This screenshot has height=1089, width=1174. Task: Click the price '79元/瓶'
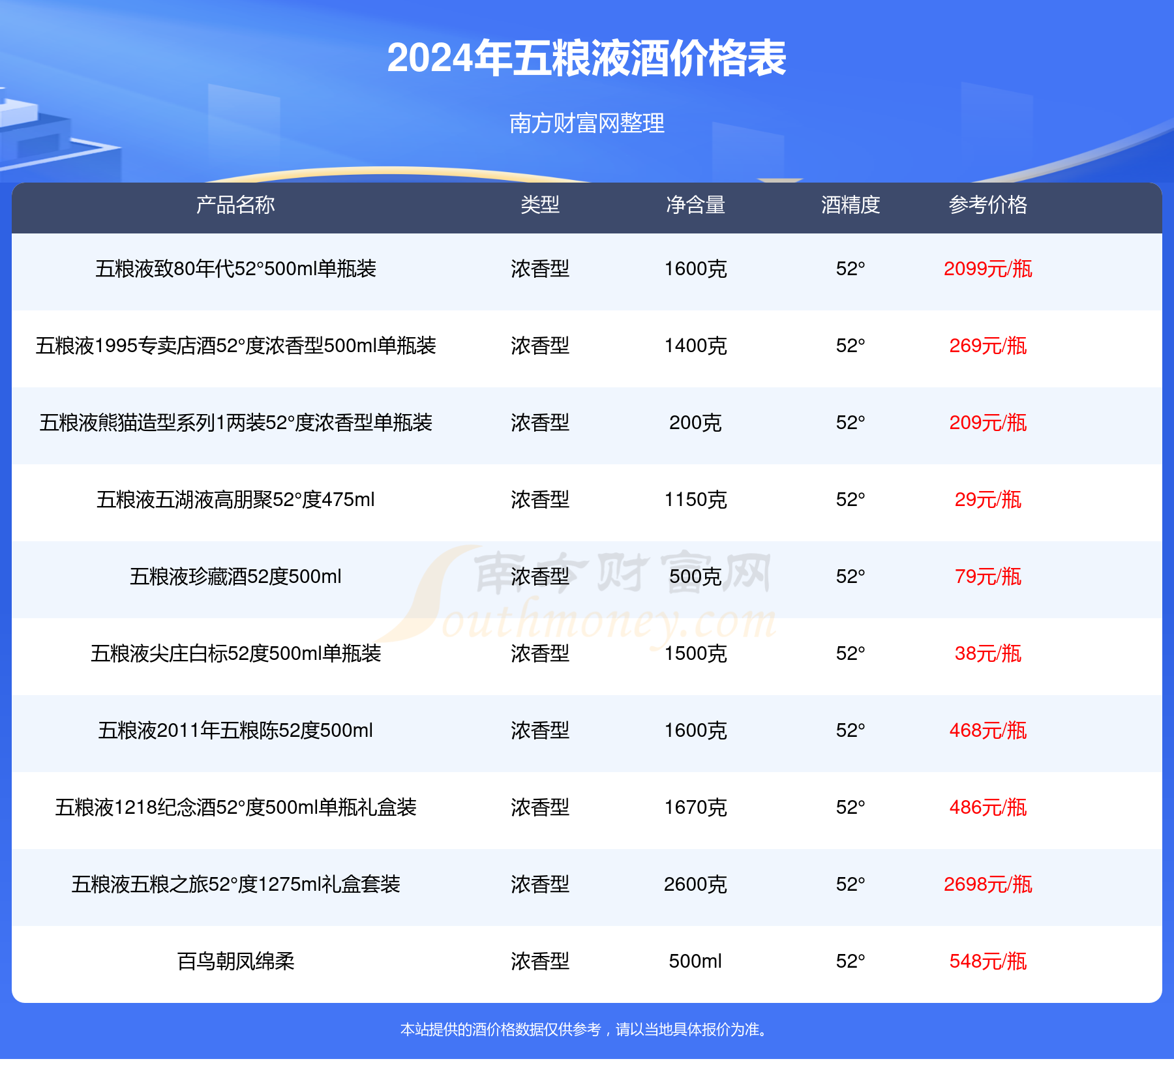tap(987, 576)
